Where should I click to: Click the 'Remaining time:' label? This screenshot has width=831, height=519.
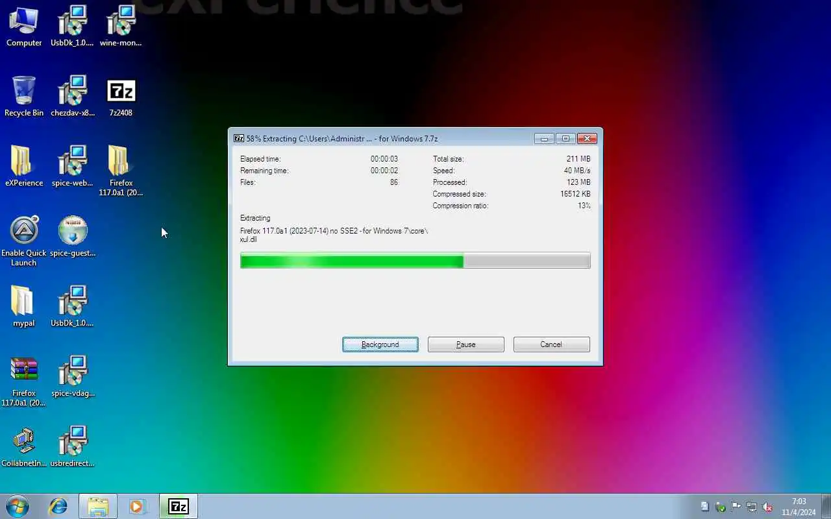click(264, 171)
